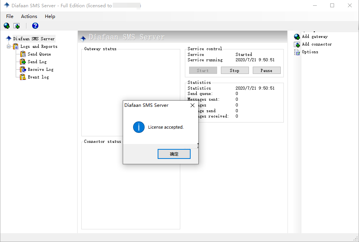The image size is (359, 242).
Task: Close the License accepted dialog with X
Action: pos(193,105)
